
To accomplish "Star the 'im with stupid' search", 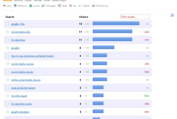I will pos(8,96).
